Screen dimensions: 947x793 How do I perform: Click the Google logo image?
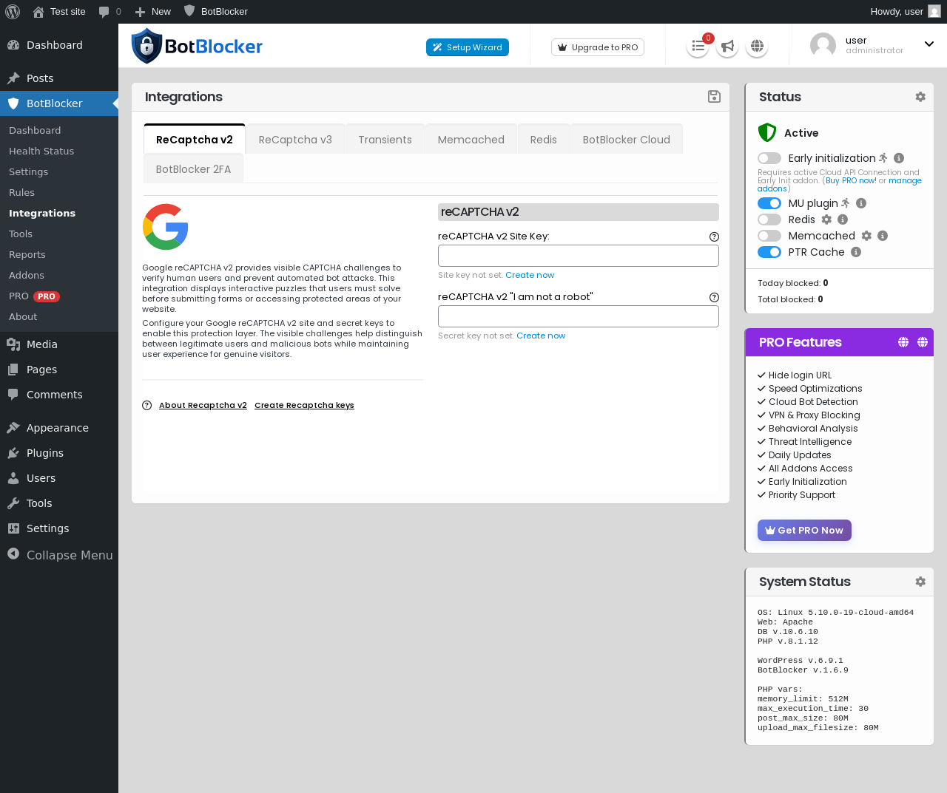pyautogui.click(x=166, y=227)
